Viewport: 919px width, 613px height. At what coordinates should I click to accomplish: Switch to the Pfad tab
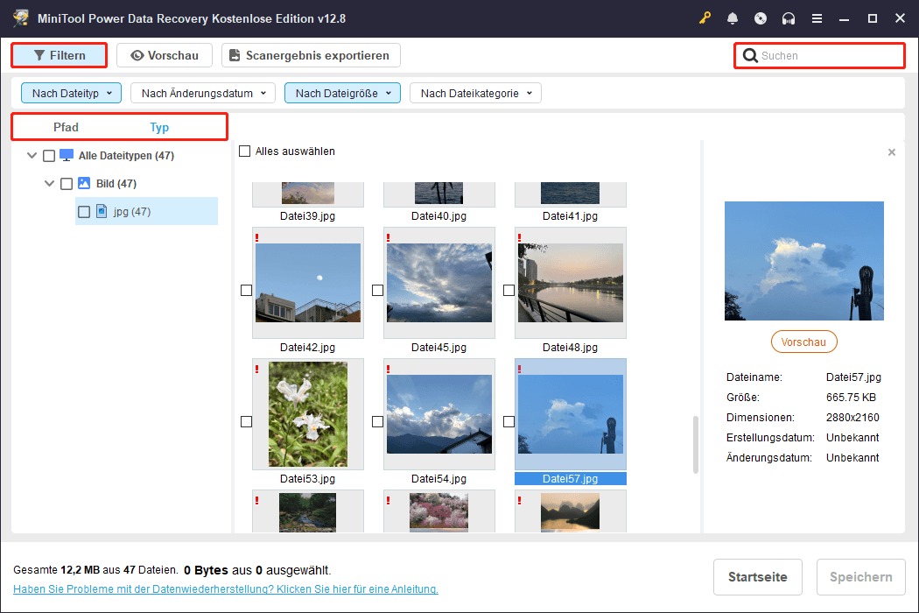[x=66, y=128]
